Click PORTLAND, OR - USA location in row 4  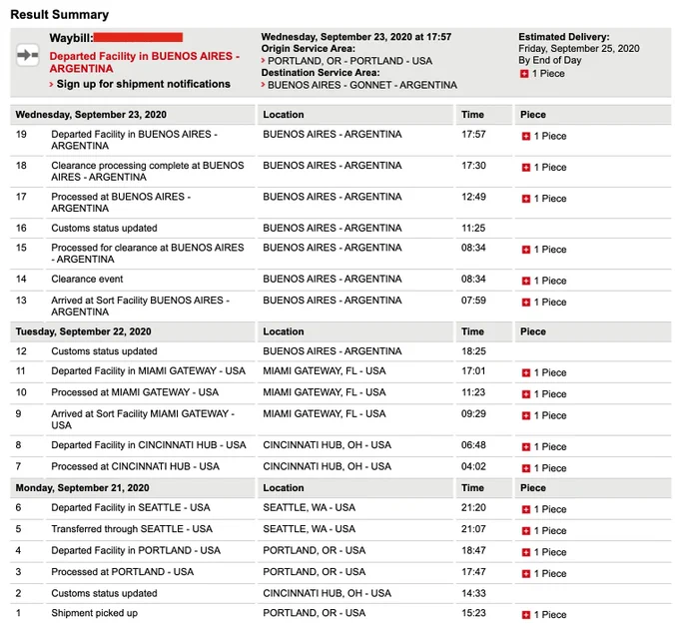pos(314,551)
